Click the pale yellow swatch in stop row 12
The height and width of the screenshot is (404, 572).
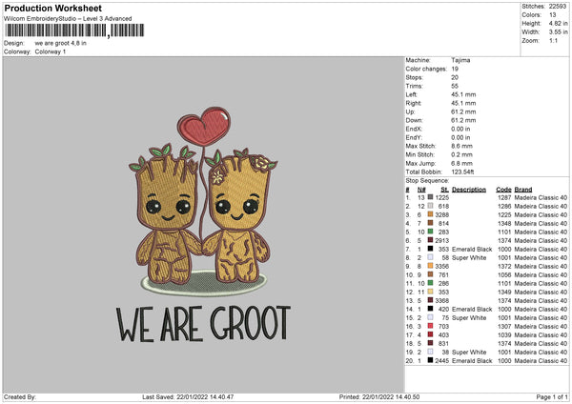pyautogui.click(x=431, y=292)
